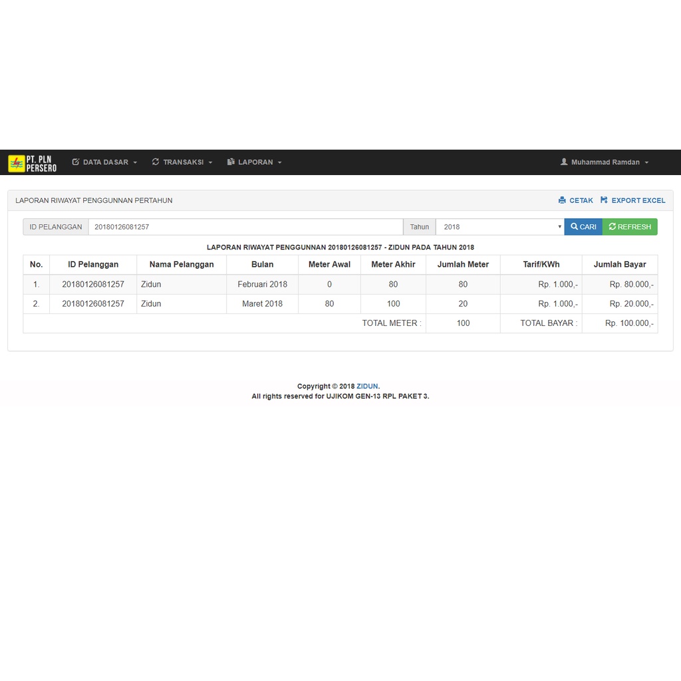The width and height of the screenshot is (681, 681).
Task: Click Jumlah Meter value 20 in Maret row
Action: [x=463, y=304]
